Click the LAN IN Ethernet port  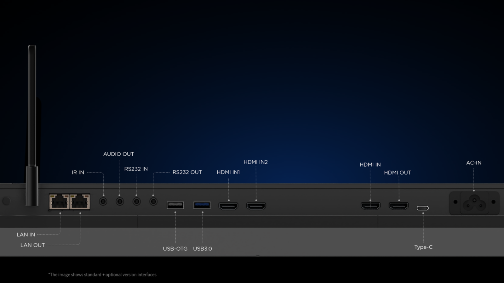pyautogui.click(x=59, y=202)
